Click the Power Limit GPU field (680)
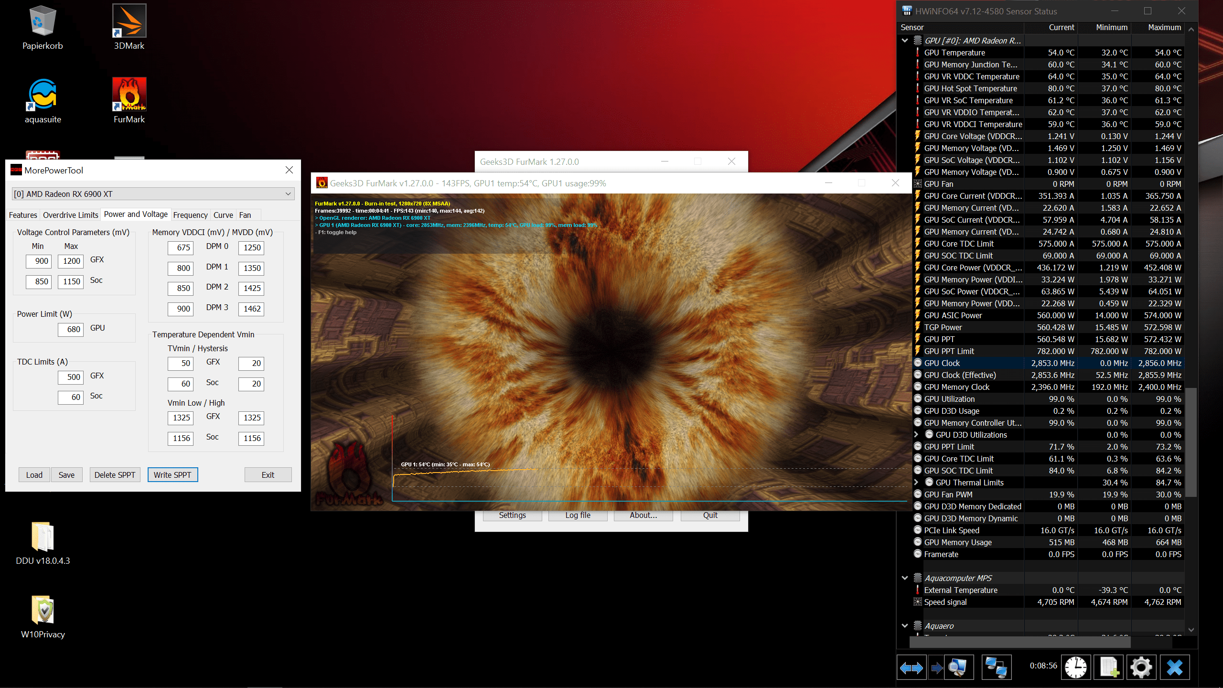The width and height of the screenshot is (1223, 688). tap(71, 329)
